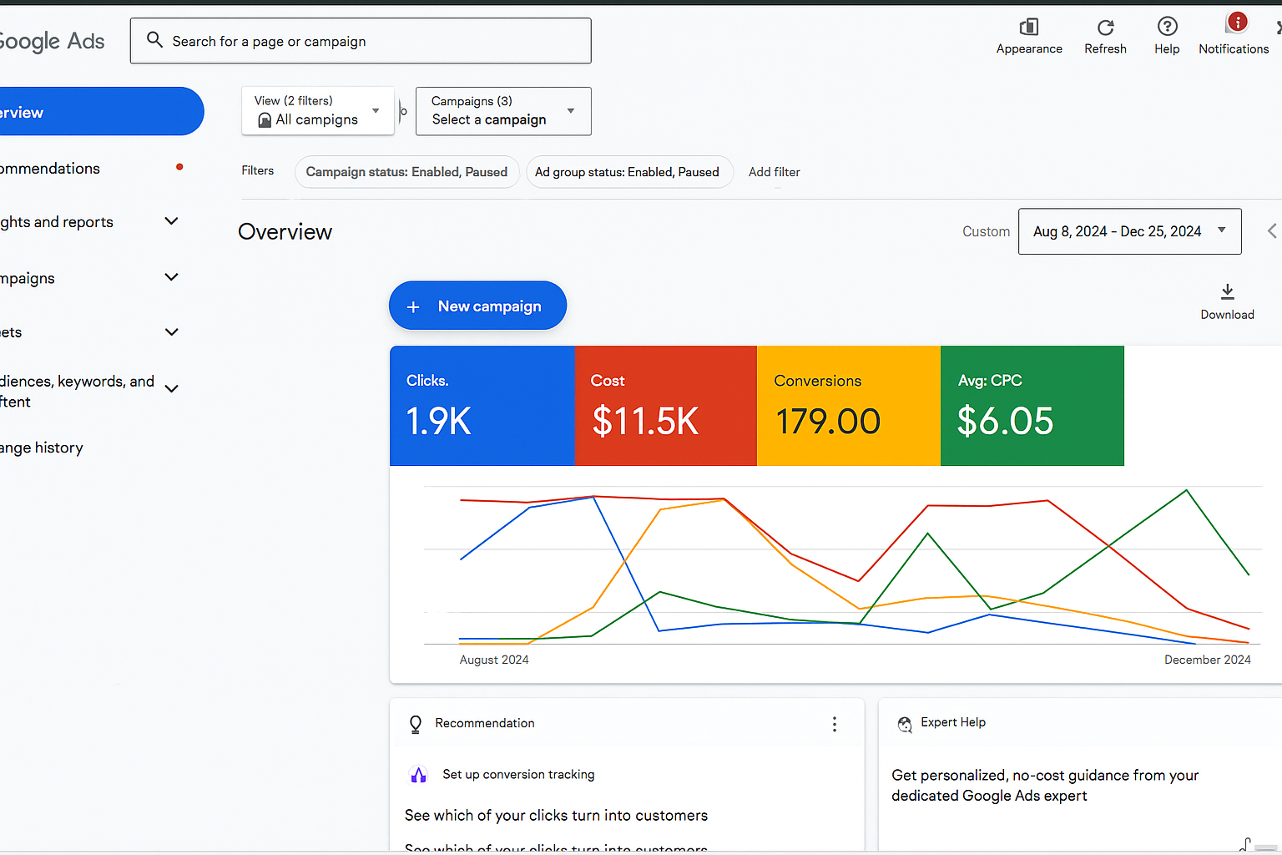The image size is (1282, 855).
Task: Open the Notifications bell with alert
Action: click(1236, 23)
